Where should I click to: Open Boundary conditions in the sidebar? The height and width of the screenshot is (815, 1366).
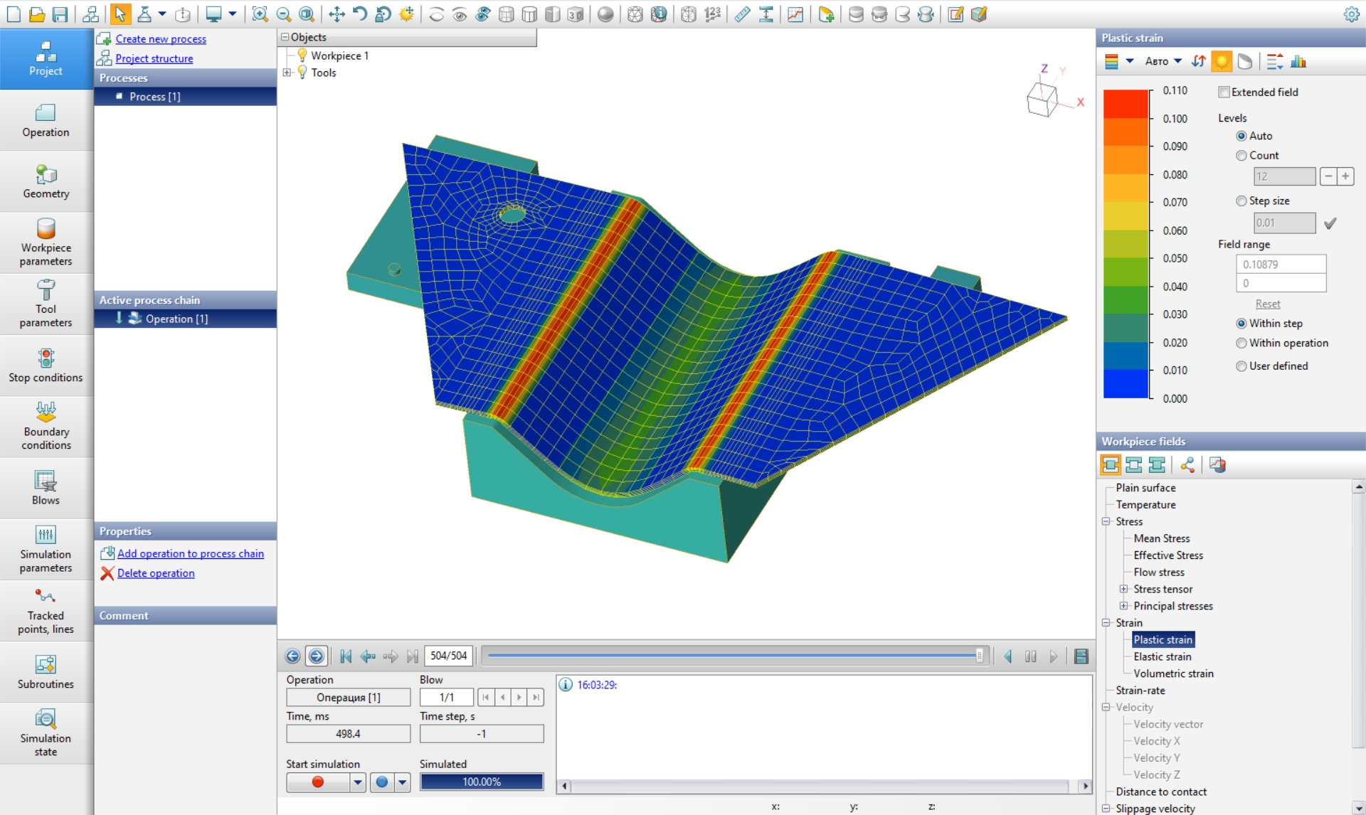[x=46, y=427]
